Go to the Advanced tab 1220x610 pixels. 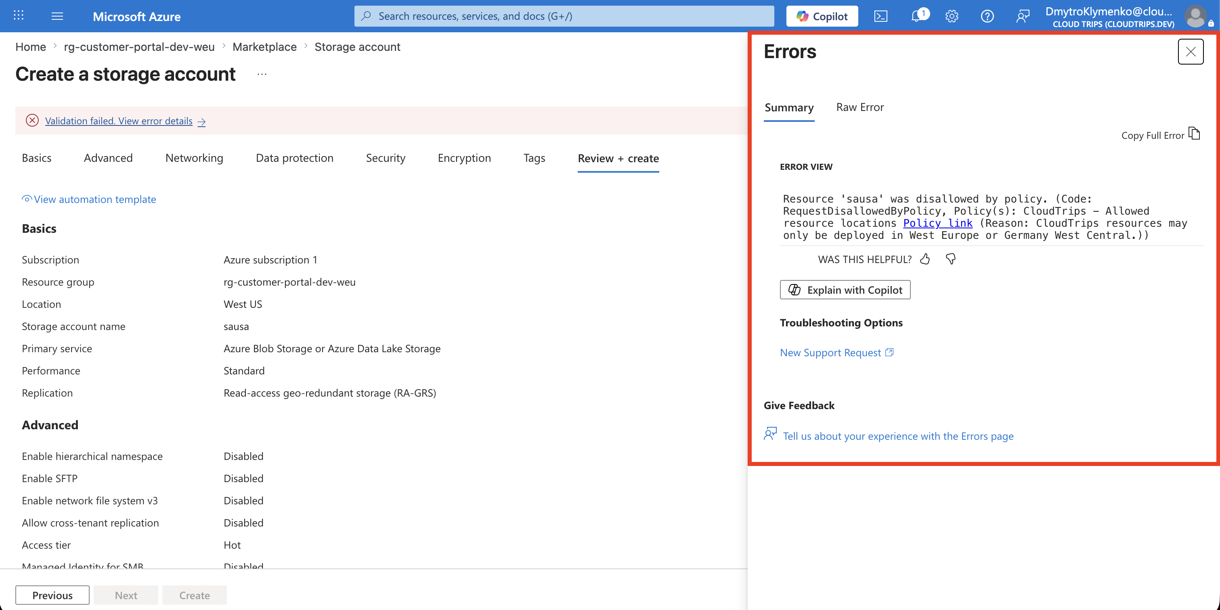109,158
